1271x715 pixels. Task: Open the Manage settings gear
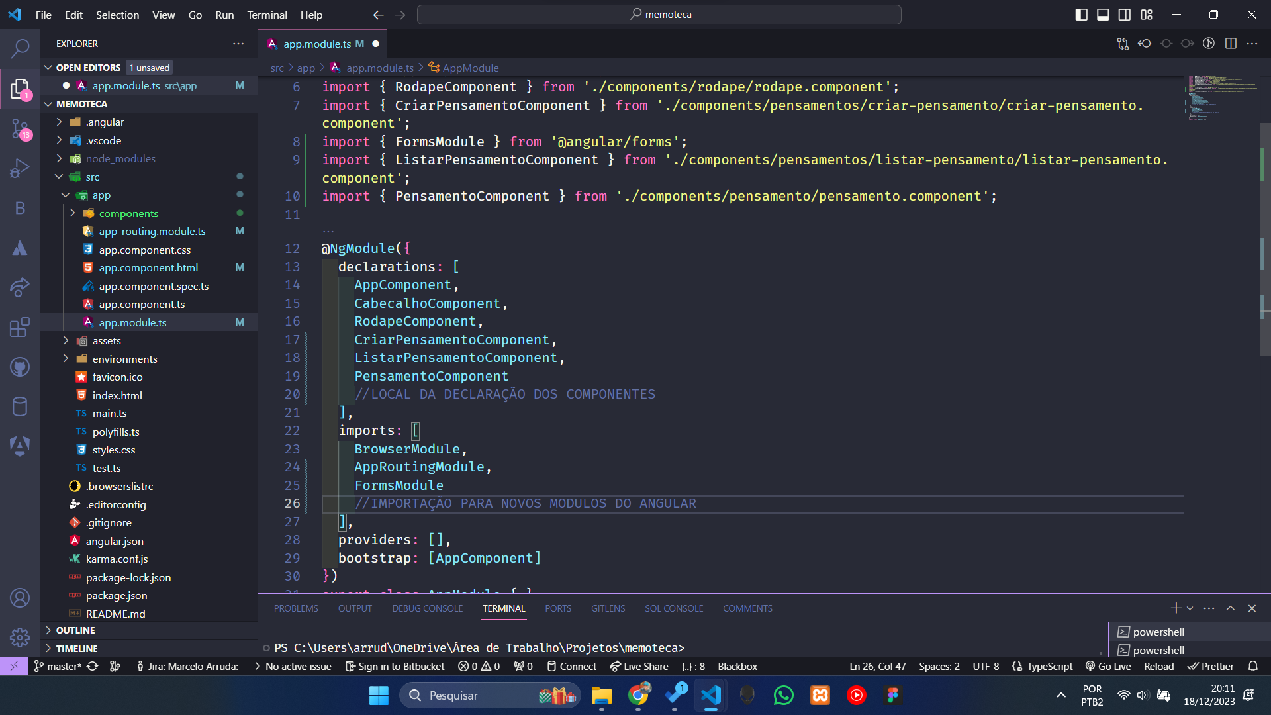point(20,638)
